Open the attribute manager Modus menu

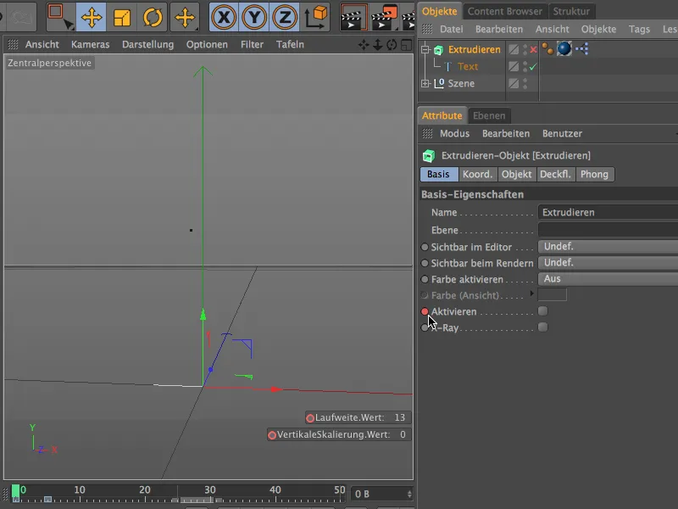point(454,134)
